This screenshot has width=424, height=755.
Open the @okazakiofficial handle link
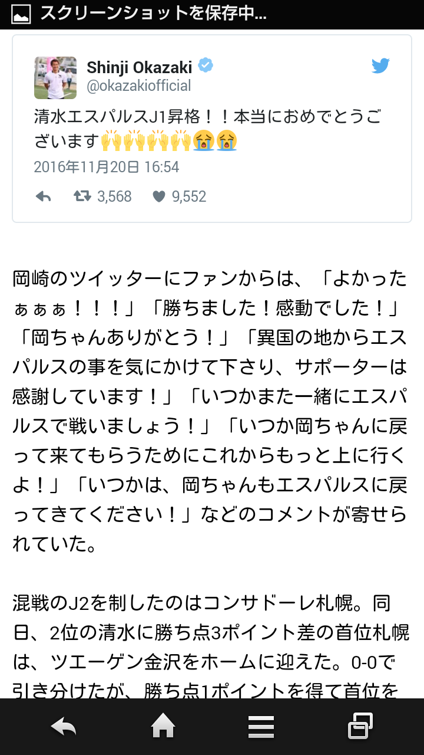click(139, 86)
